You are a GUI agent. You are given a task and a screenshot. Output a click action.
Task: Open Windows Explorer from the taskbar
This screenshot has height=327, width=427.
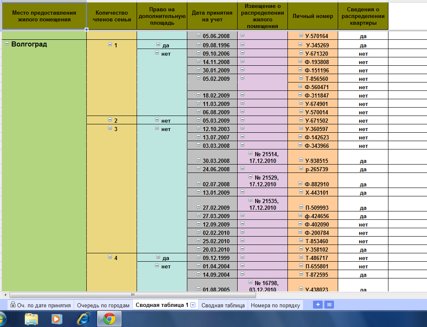(x=32, y=319)
